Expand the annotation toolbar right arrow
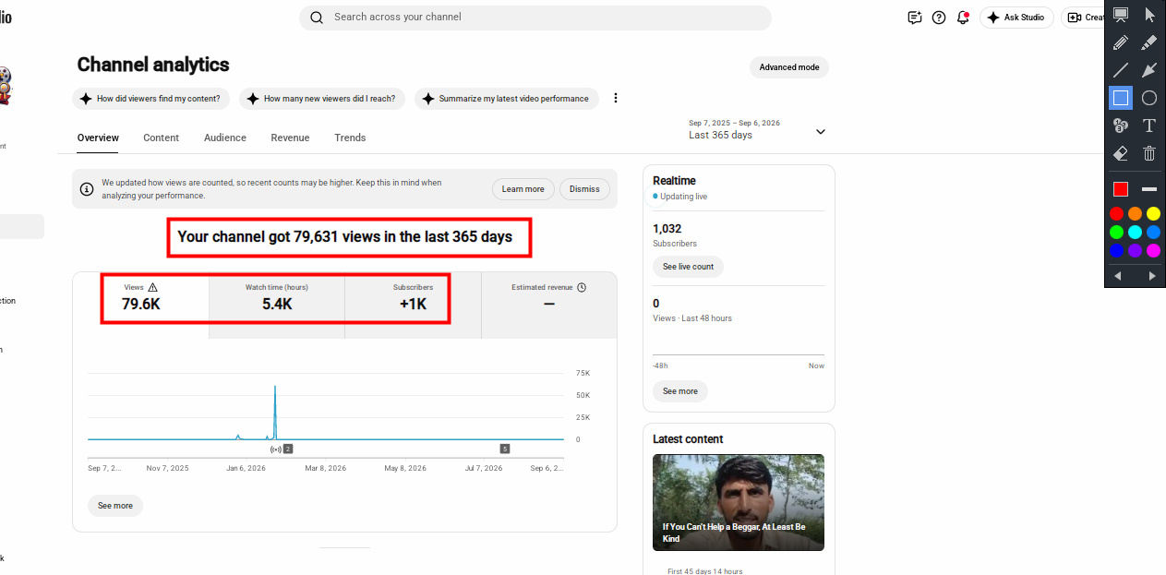The height and width of the screenshot is (575, 1166). click(1151, 276)
